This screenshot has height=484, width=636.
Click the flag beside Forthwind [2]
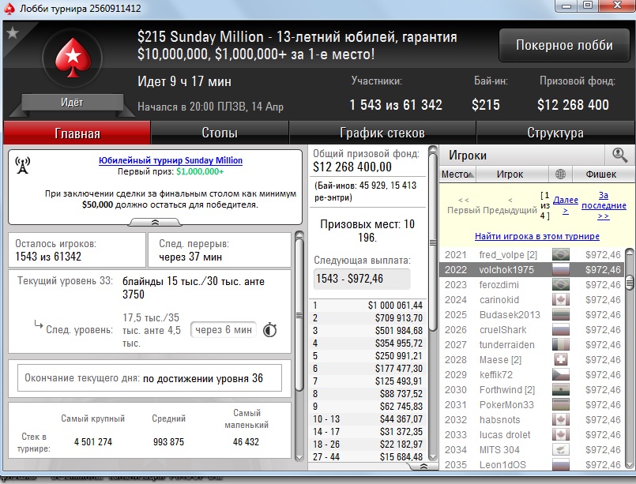(561, 389)
